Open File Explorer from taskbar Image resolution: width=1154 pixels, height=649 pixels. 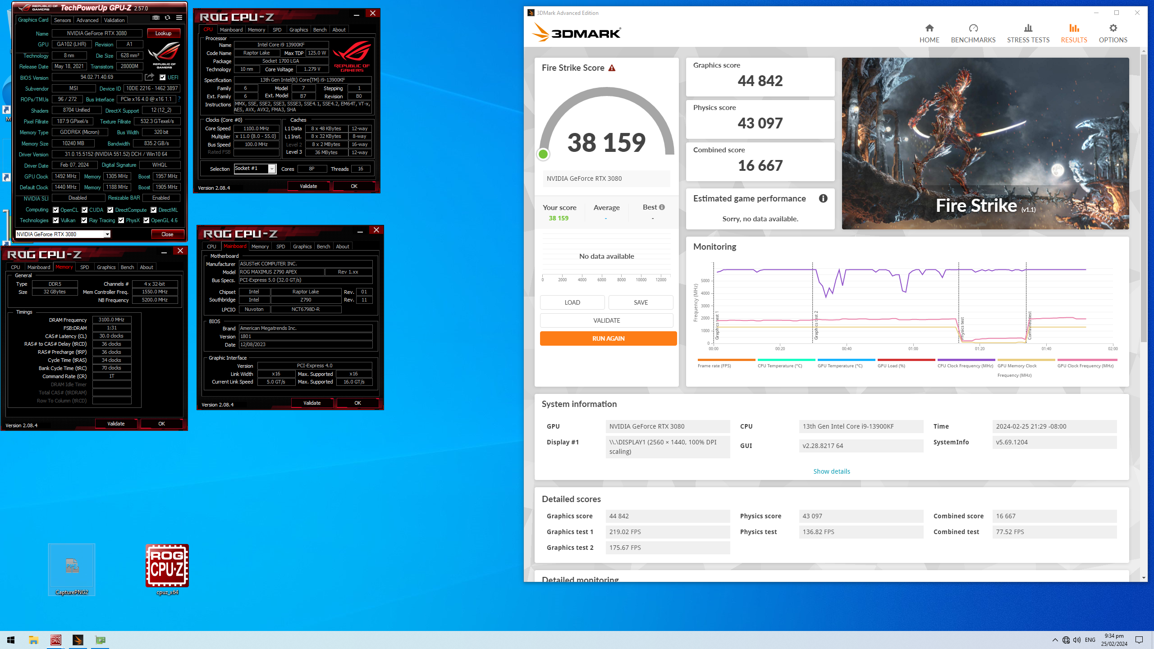[33, 640]
